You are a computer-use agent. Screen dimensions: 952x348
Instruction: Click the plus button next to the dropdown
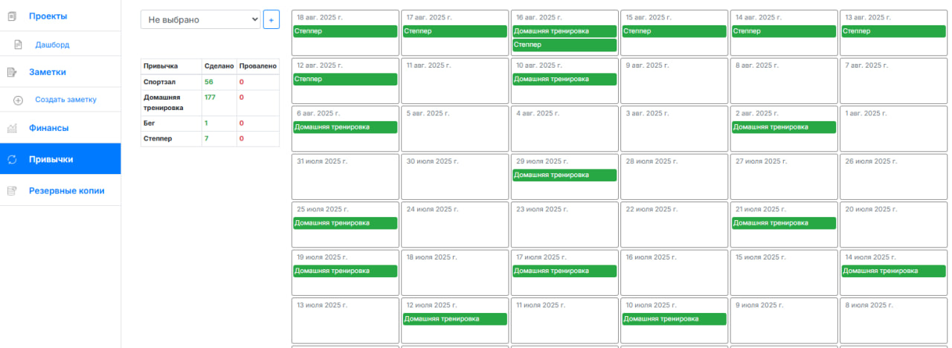coord(271,19)
